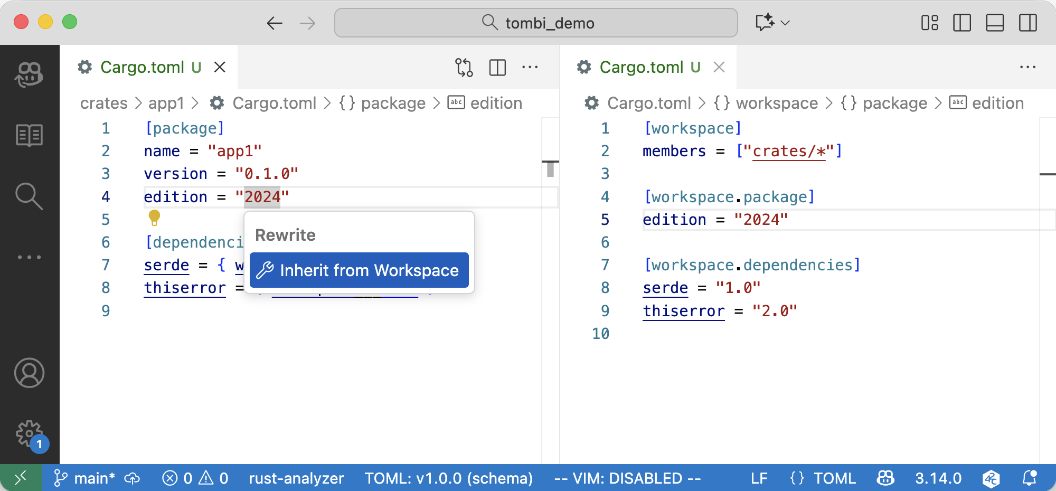Screen dimensions: 1056x491
Task: Click the Open Changes compare icon
Action: point(464,68)
